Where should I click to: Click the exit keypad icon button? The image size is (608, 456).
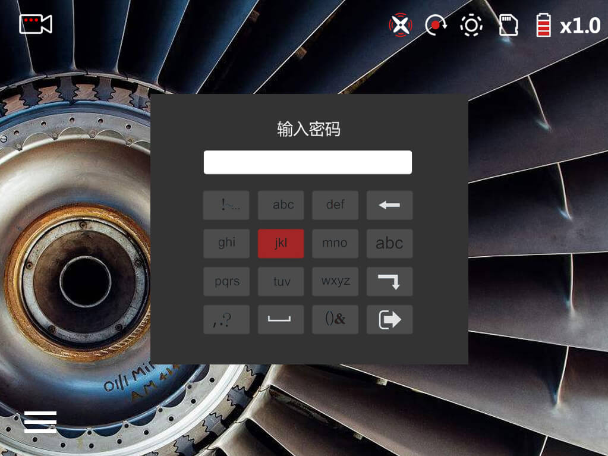point(389,320)
